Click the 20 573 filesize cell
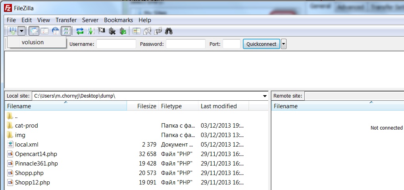The image size is (404, 190). (147, 173)
